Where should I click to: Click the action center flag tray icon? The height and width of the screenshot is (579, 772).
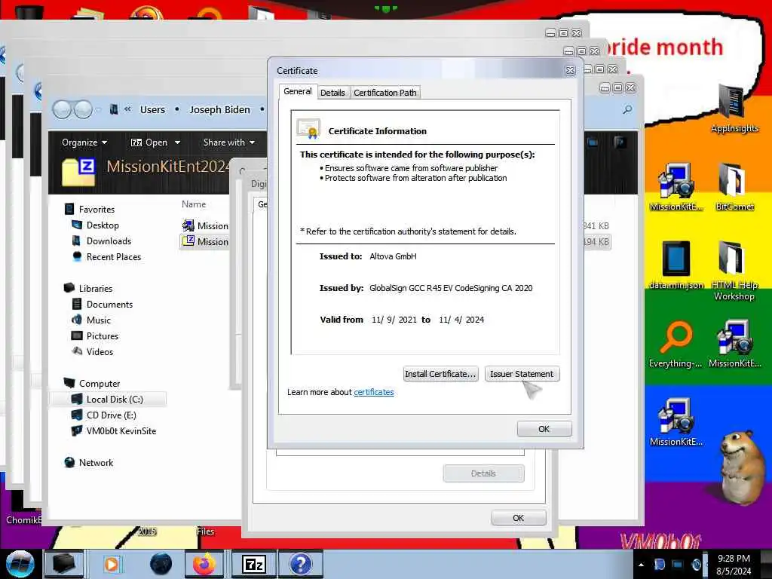[659, 564]
